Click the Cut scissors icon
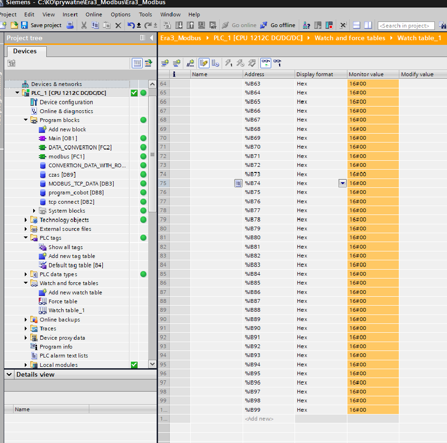This screenshot has width=447, height=443. point(84,25)
